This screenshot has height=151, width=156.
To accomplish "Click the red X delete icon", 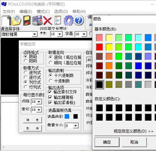I will [x=47, y=20].
